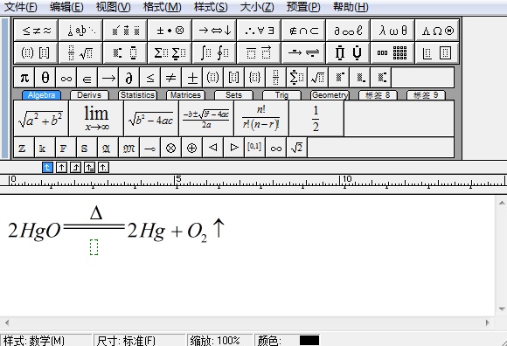The image size is (507, 346).
Task: Click the black color swatch in status bar
Action: click(309, 340)
